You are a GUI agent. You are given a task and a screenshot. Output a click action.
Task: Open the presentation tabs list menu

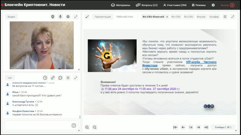coord(225,16)
